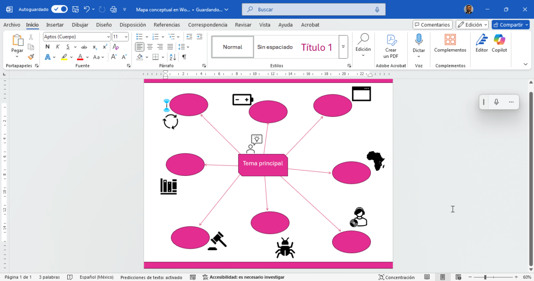Viewport: 534px width, 281px height.
Task: Expand the styles gallery arrow
Action: click(343, 47)
